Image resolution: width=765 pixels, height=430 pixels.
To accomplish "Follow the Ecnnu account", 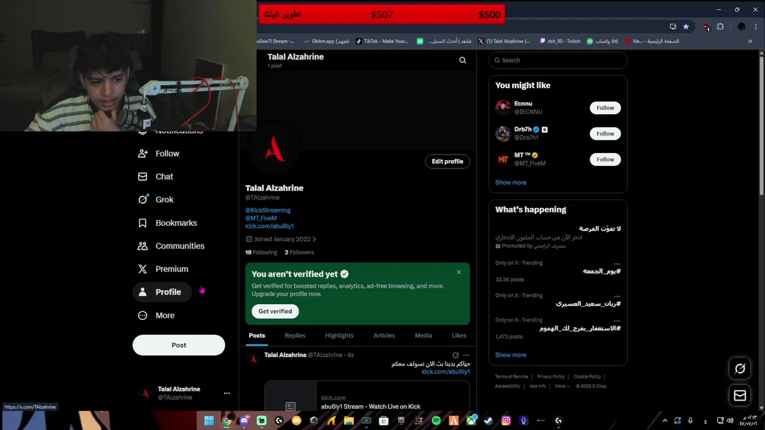I will point(605,108).
